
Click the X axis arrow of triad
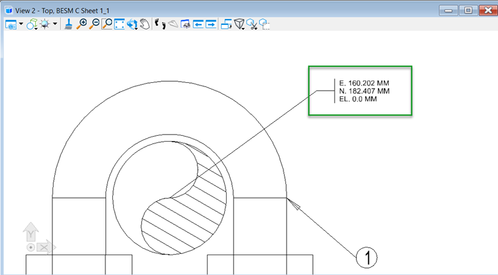(x=47, y=247)
